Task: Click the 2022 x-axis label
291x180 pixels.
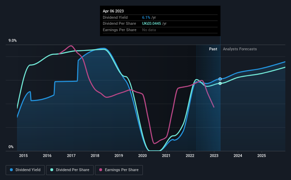Action: pyautogui.click(x=190, y=156)
